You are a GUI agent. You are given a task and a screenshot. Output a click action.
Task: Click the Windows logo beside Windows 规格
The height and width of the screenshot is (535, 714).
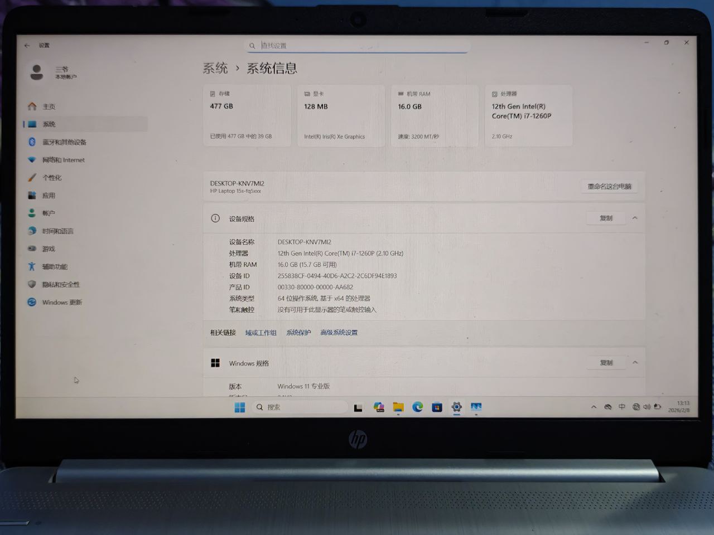point(215,363)
